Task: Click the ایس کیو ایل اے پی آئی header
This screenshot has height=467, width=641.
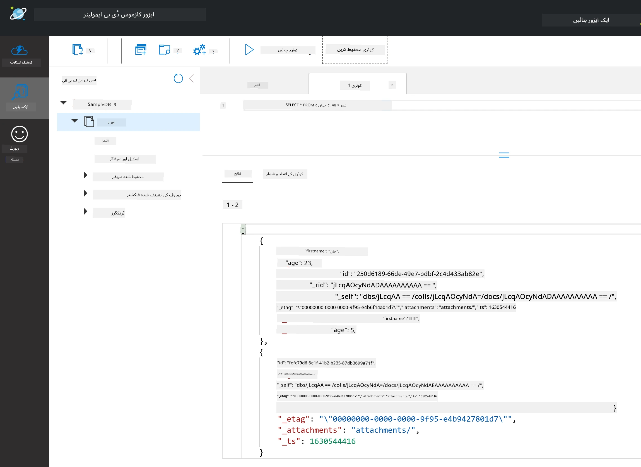Action: (x=79, y=80)
